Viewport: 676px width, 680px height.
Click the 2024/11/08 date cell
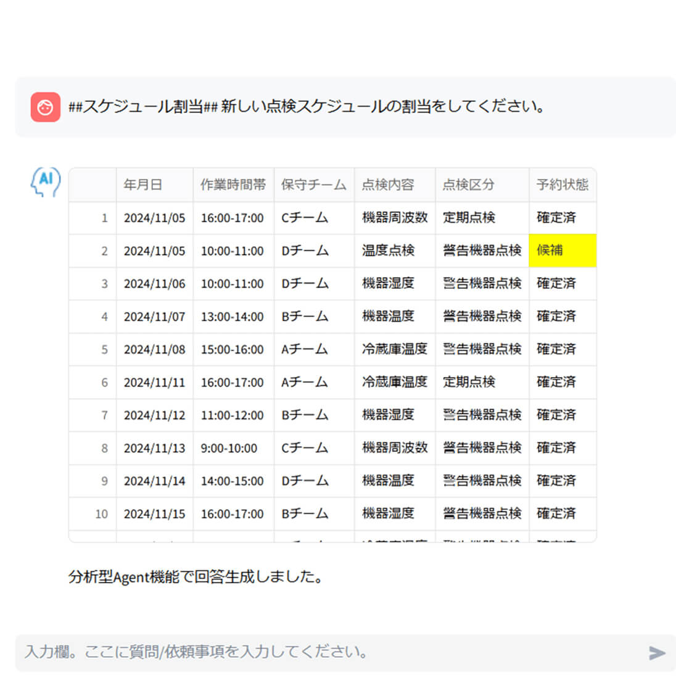[154, 349]
